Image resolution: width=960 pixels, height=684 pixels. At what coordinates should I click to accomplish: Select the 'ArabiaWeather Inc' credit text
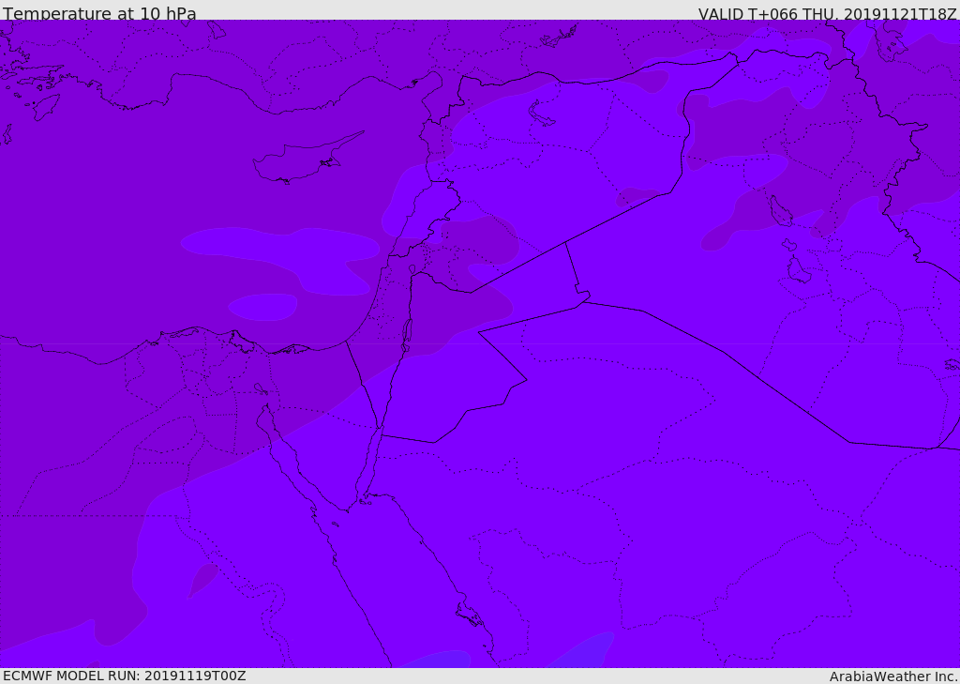(892, 676)
